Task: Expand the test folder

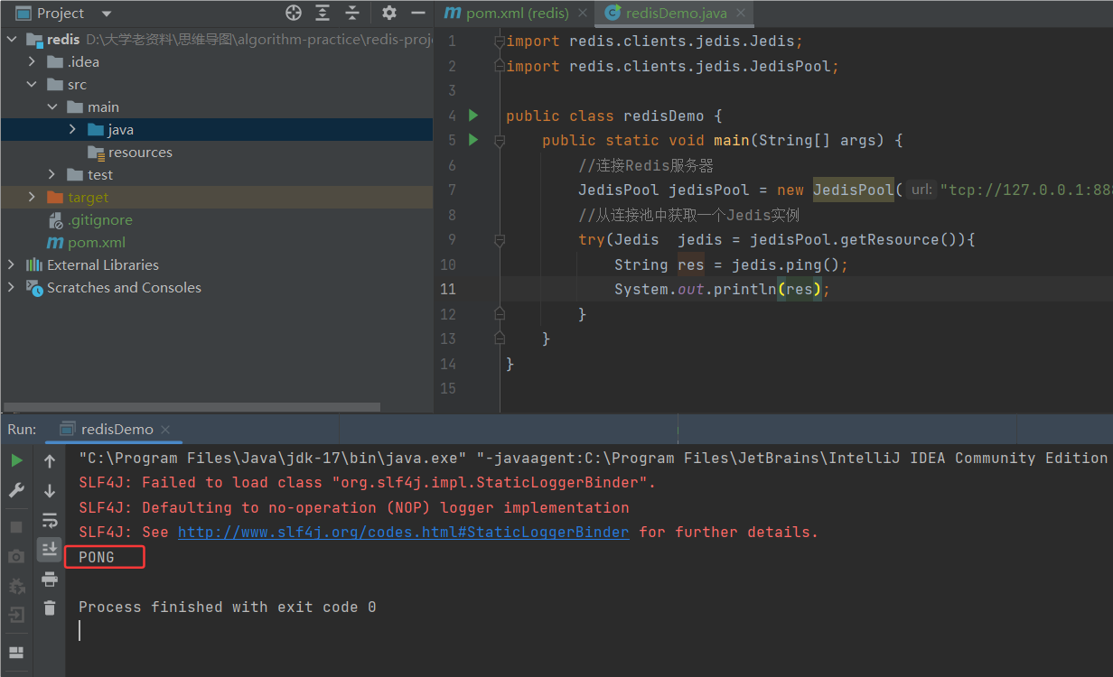Action: [52, 174]
